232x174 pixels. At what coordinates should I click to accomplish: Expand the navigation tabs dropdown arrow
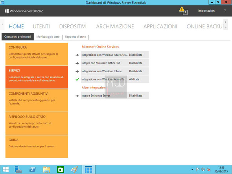click(225, 28)
